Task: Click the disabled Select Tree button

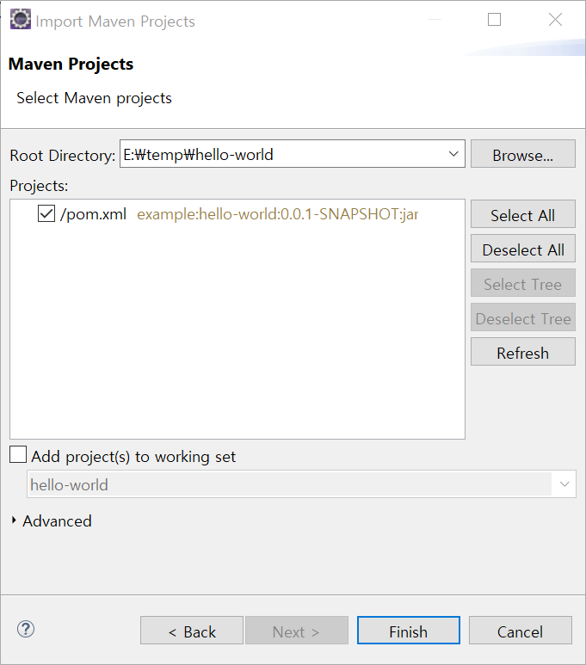Action: pyautogui.click(x=523, y=282)
